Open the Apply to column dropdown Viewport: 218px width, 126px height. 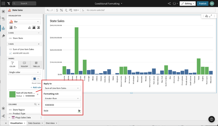tap(62, 88)
